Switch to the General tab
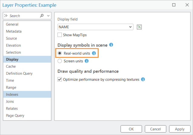Image resolution: width=193 pixels, height=135 pixels. click(12, 25)
